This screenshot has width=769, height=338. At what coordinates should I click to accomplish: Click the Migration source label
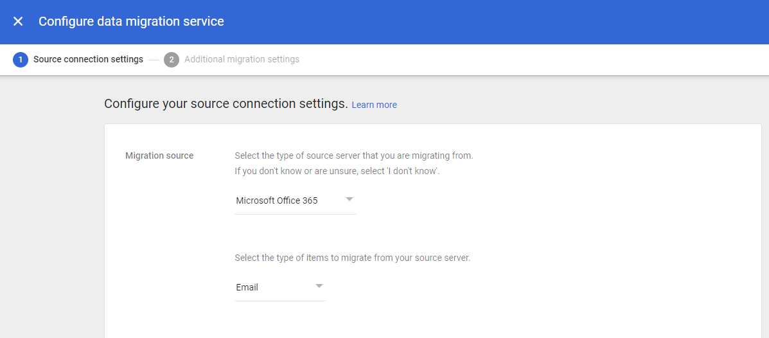(159, 156)
